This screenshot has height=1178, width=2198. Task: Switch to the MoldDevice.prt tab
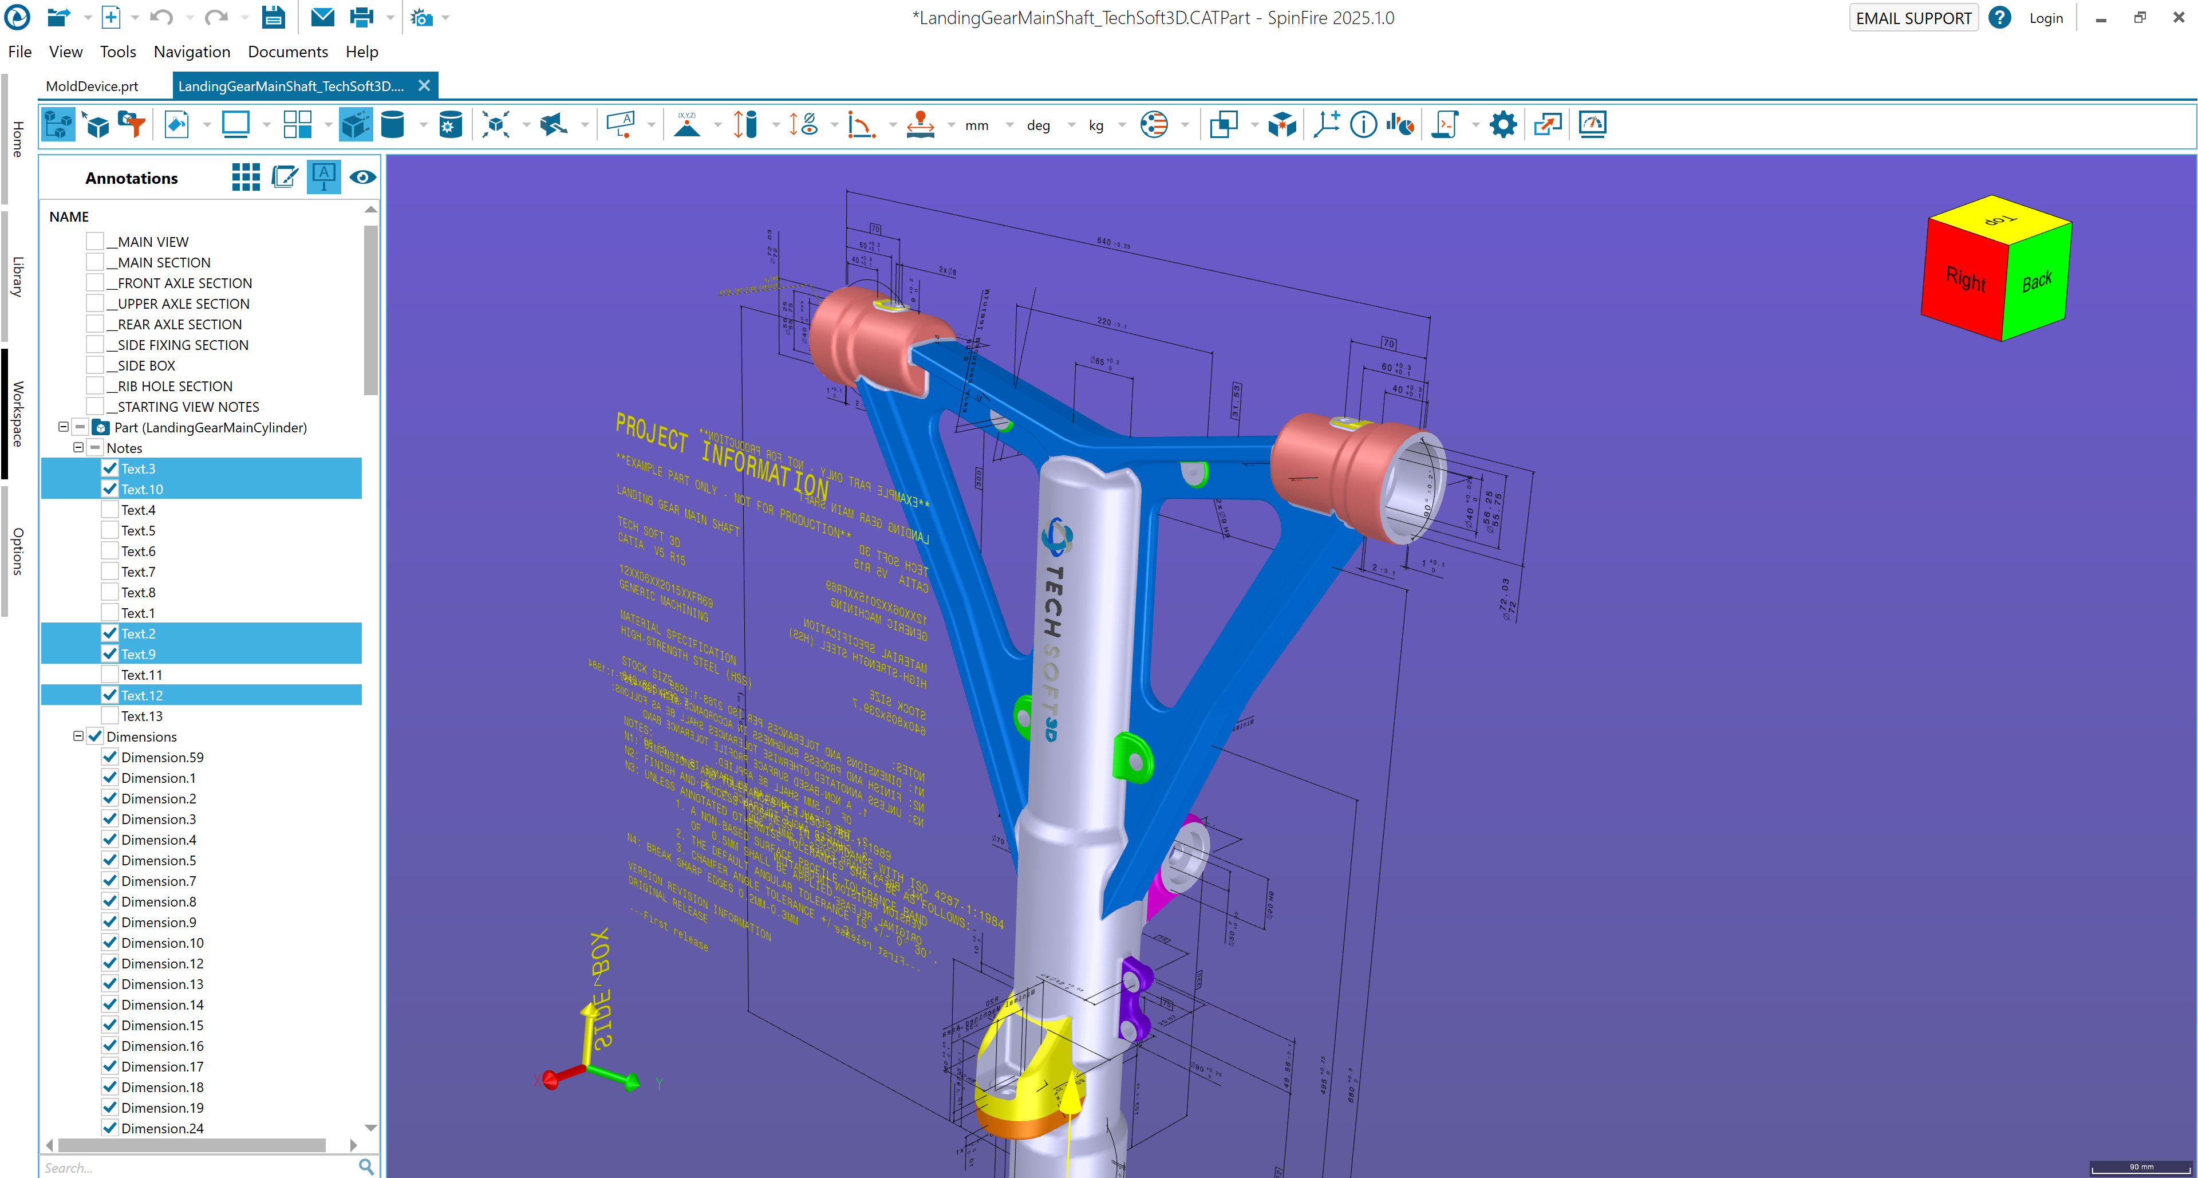tap(92, 86)
